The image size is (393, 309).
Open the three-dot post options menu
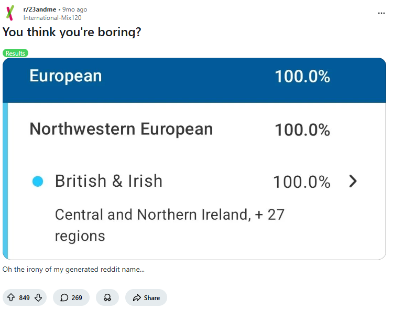(381, 13)
